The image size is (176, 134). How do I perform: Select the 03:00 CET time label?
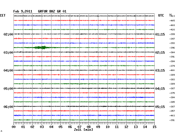coord(8,53)
